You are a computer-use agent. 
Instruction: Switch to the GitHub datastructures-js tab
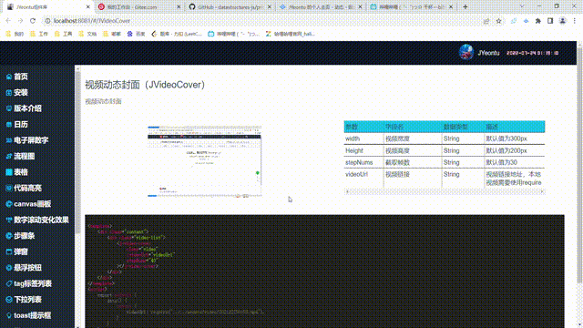230,6
